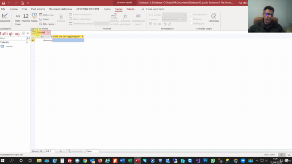Switch to design view icon in status bar
Viewport: 292px width, 164px height.
[289, 155]
